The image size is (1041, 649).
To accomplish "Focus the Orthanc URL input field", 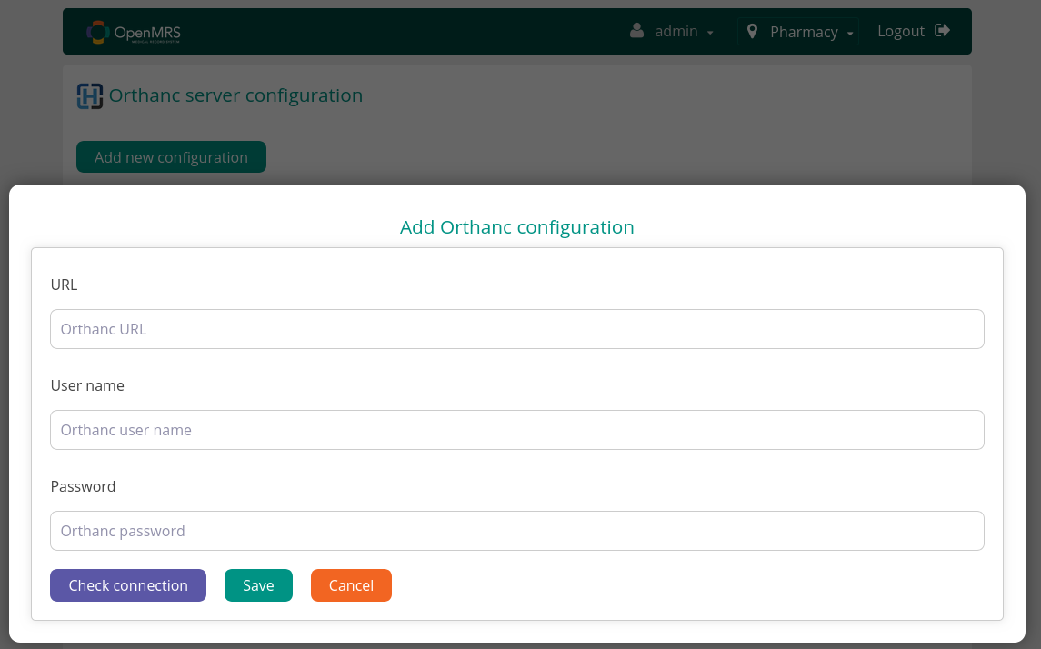I will click(517, 329).
